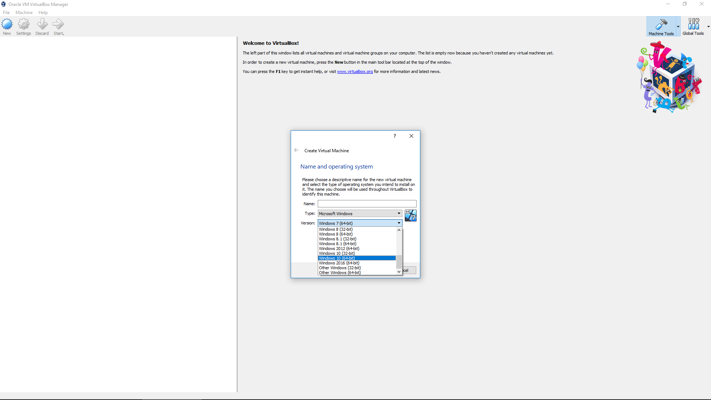Go back with the wizard arrow
Image resolution: width=711 pixels, height=400 pixels.
(296, 150)
